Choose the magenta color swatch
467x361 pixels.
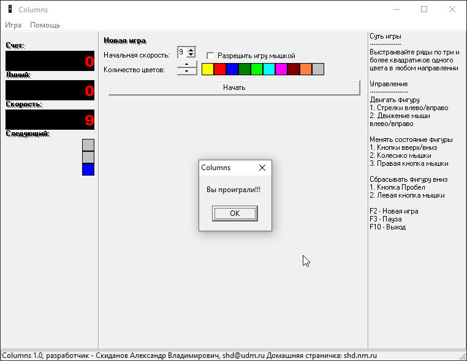[281, 69]
